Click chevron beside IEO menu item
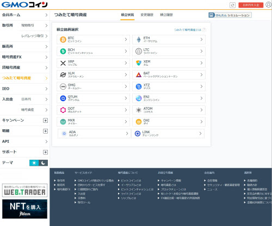The image size is (272, 226). click(46, 89)
